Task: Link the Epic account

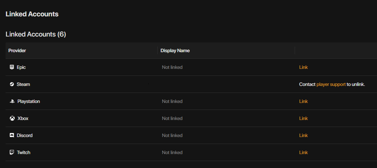Action: 303,67
